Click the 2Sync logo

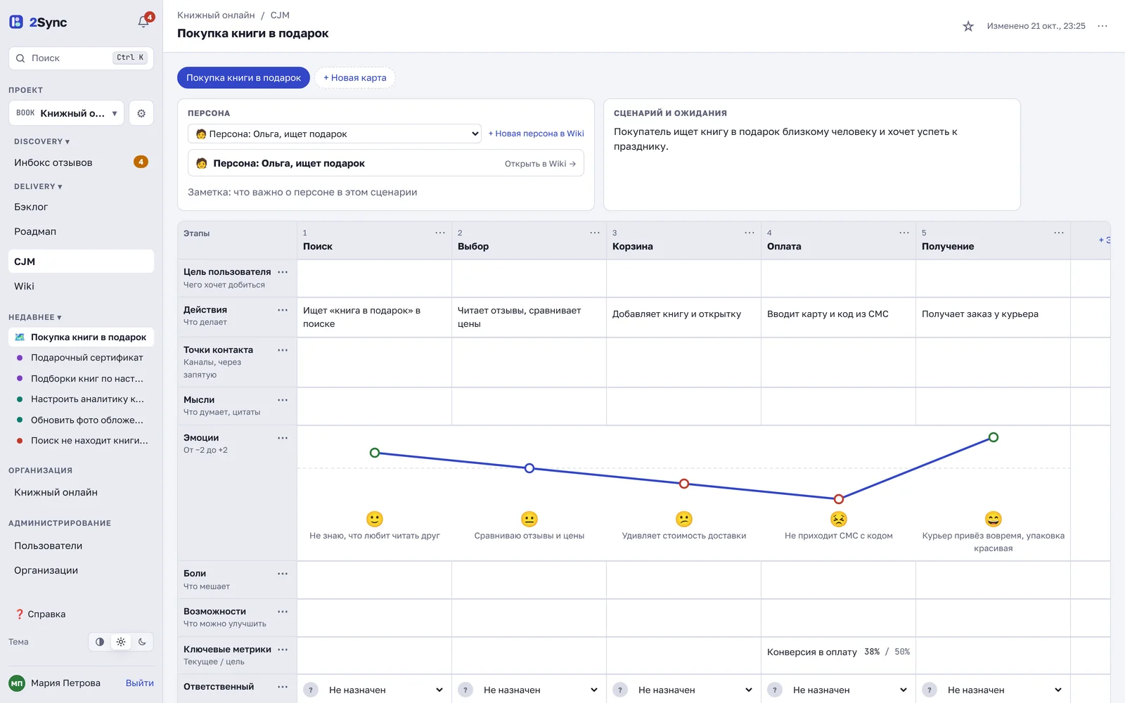coord(38,22)
